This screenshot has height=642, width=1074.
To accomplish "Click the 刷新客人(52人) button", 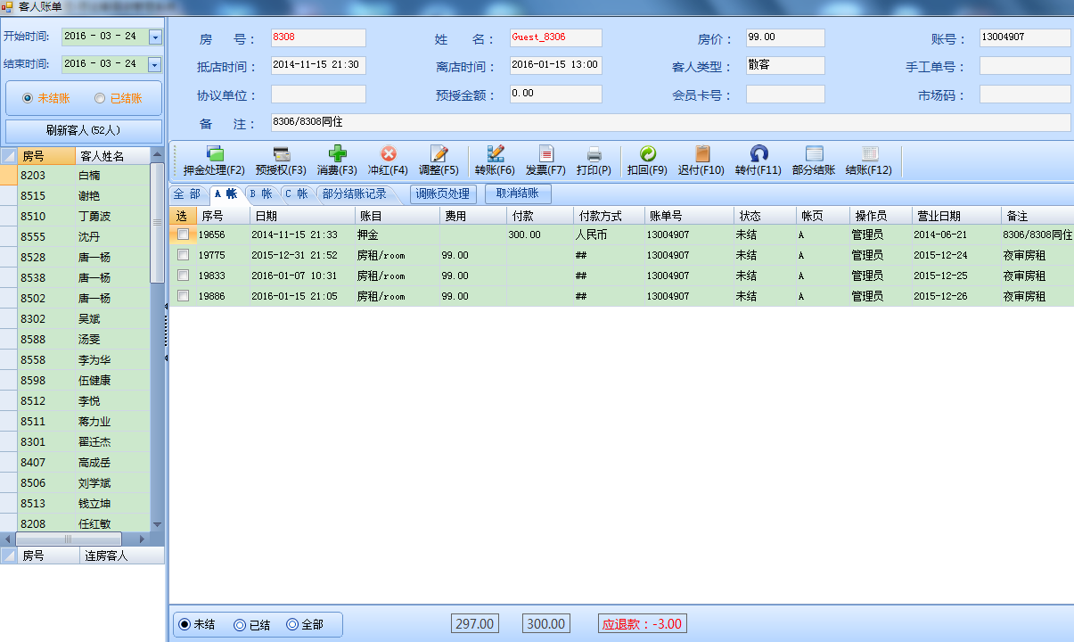I will [x=84, y=130].
